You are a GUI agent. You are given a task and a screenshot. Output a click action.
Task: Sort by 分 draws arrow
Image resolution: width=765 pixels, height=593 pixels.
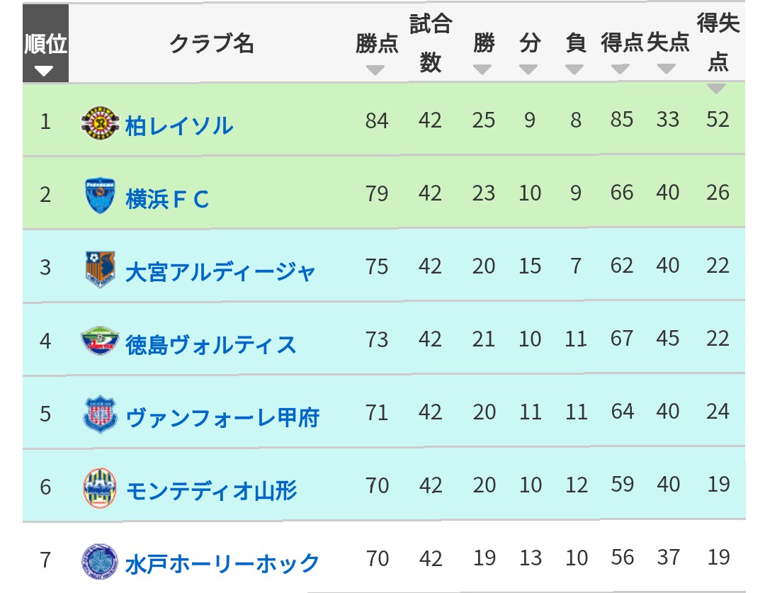[528, 70]
